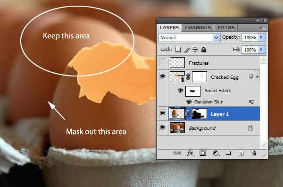Select the Smart Filters mask thumbnail
Image resolution: width=283 pixels, height=187 pixels.
193,91
